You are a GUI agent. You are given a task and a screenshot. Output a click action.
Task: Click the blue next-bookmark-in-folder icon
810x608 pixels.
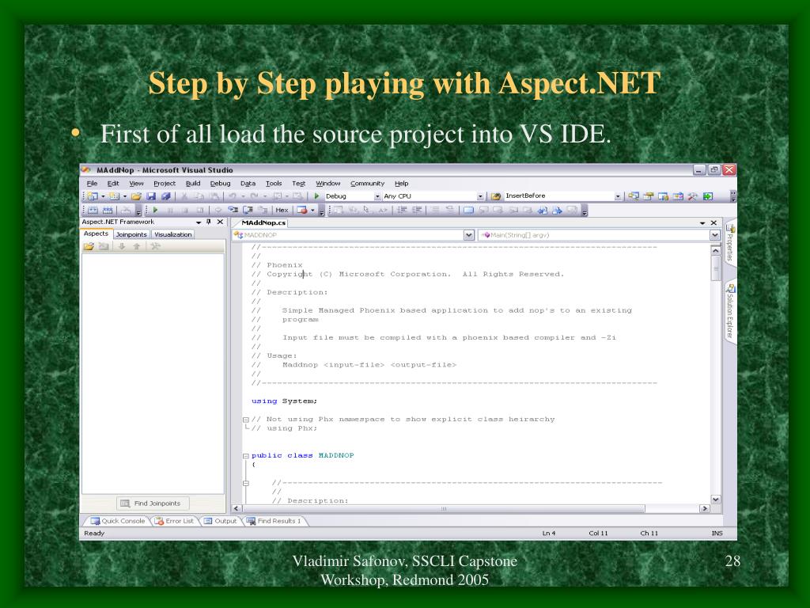(x=558, y=210)
